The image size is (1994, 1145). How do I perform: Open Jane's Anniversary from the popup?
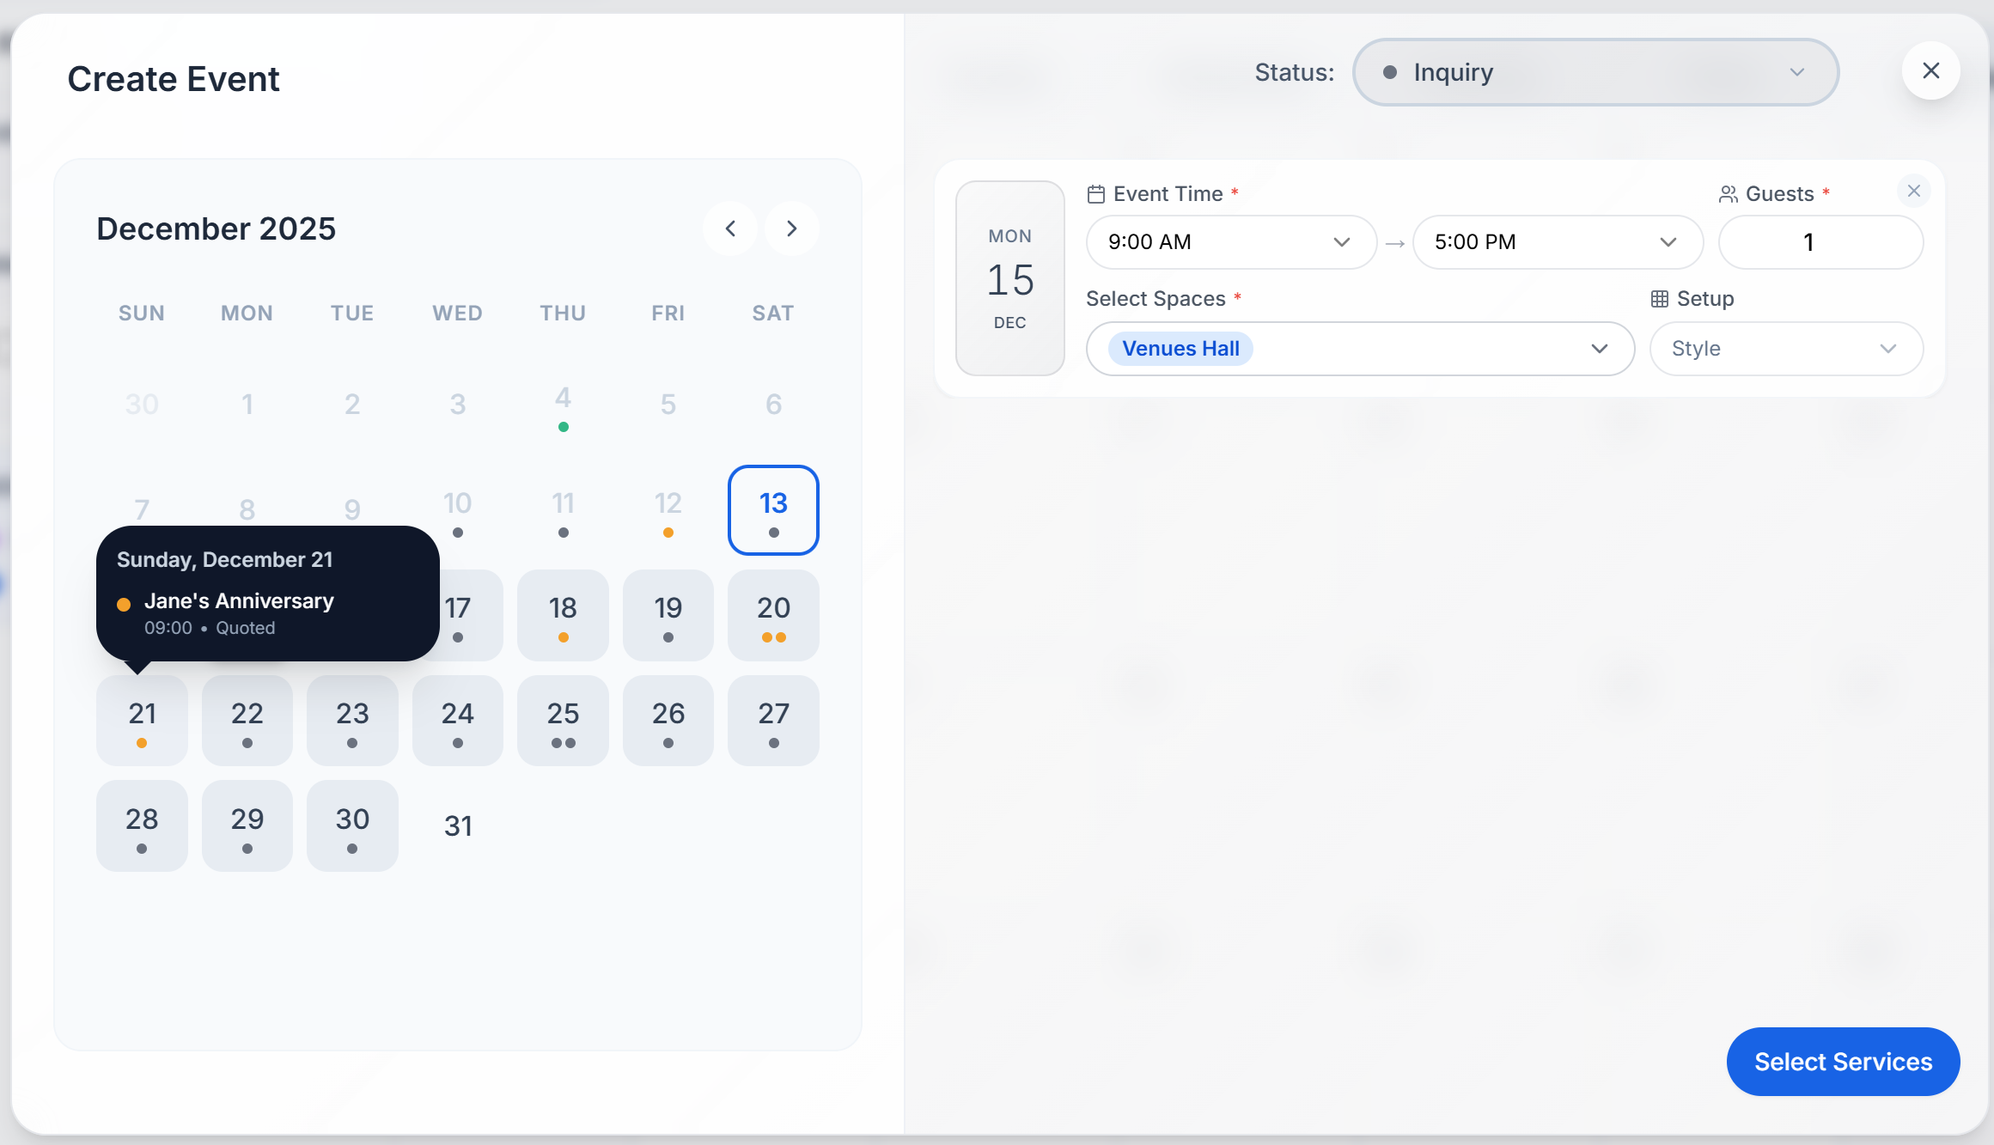239,600
